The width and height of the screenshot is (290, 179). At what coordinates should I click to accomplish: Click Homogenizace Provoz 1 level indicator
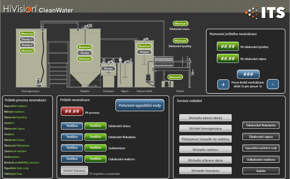tap(27, 39)
